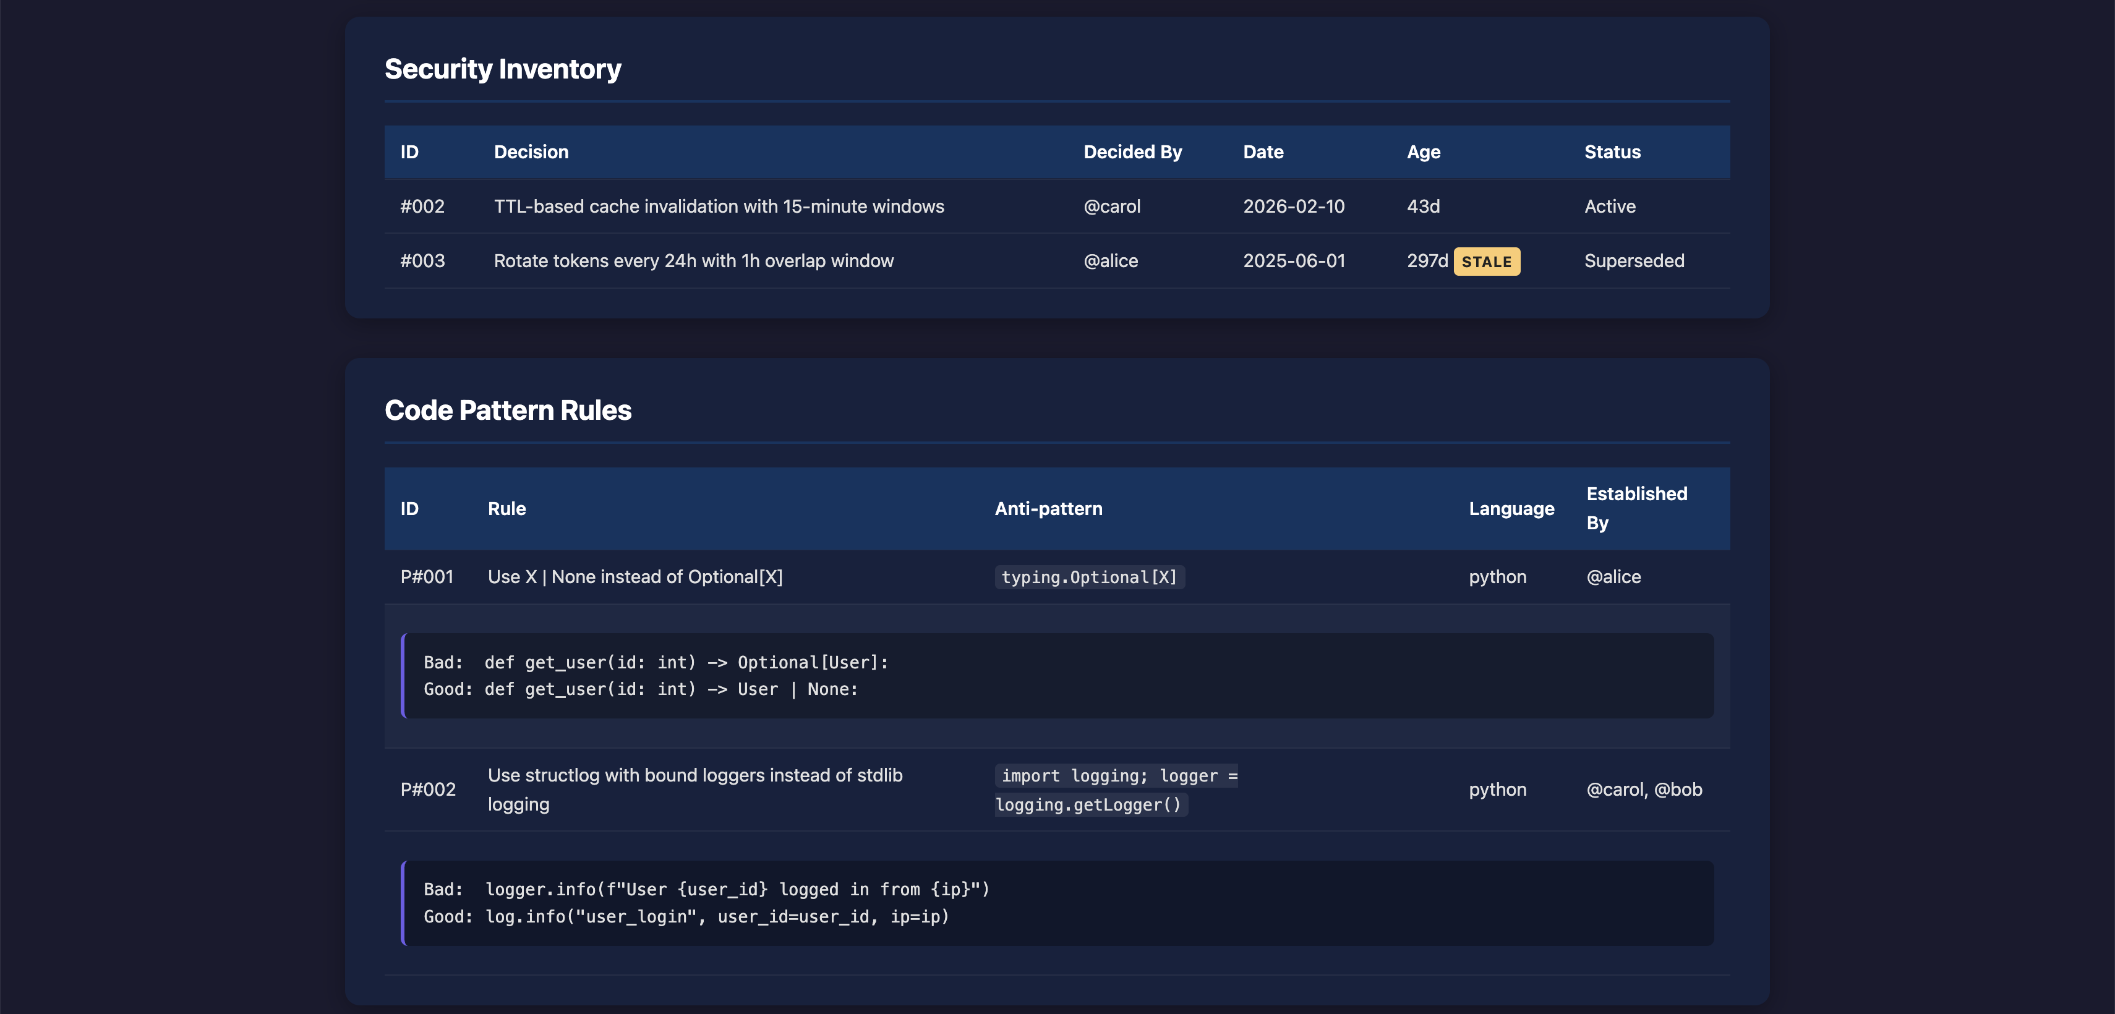The height and width of the screenshot is (1014, 2115).
Task: Click @carol, @bob in rule P#002
Action: pos(1644,790)
